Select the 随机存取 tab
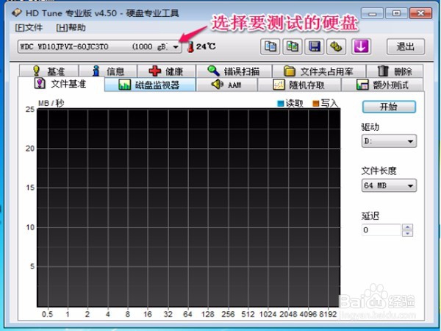Viewport: 441px width, 331px height. pyautogui.click(x=299, y=85)
